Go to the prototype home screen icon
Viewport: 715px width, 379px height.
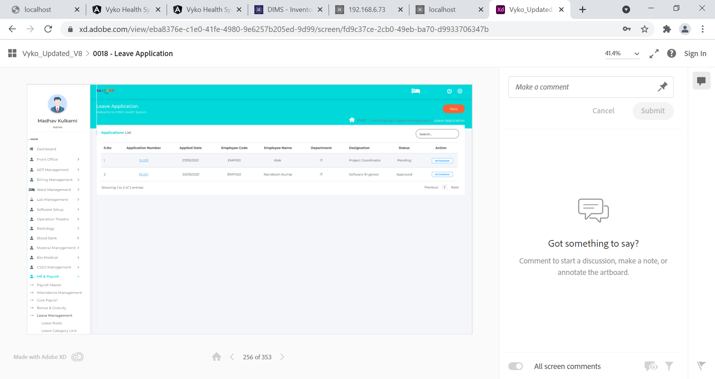pos(216,357)
